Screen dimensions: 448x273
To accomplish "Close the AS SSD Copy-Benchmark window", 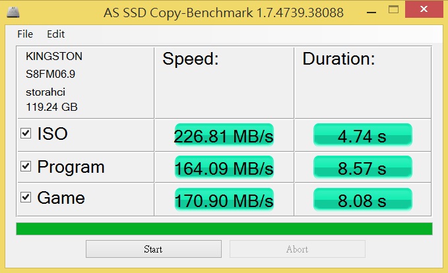I will 424,9.
